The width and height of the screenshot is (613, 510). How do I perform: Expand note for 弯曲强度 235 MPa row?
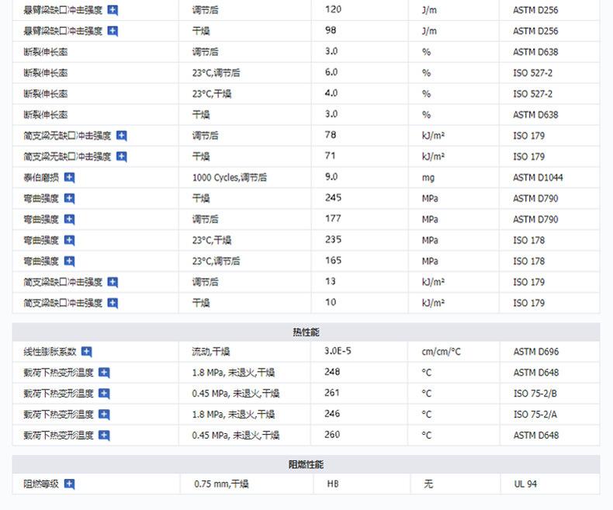coord(70,241)
